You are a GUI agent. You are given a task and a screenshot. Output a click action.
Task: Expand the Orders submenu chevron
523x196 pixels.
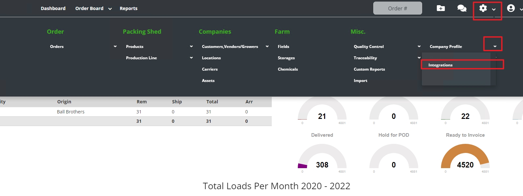coord(115,47)
